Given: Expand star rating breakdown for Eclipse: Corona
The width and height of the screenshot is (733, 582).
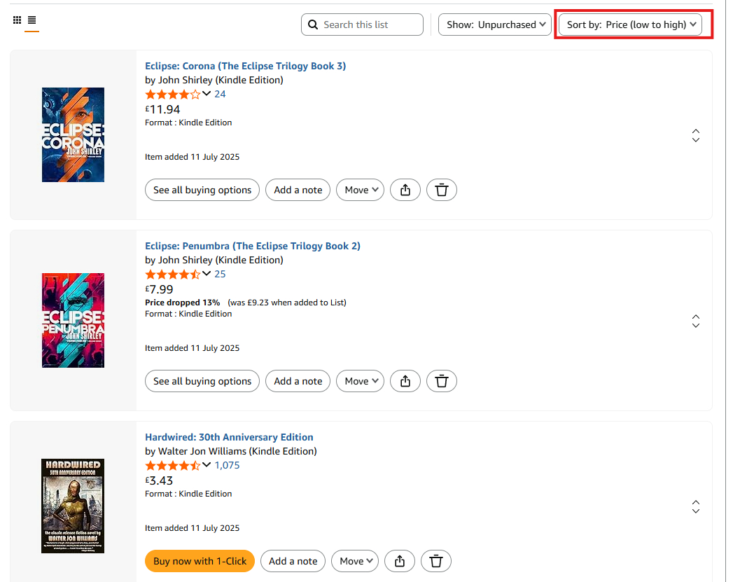Looking at the screenshot, I should tap(207, 94).
